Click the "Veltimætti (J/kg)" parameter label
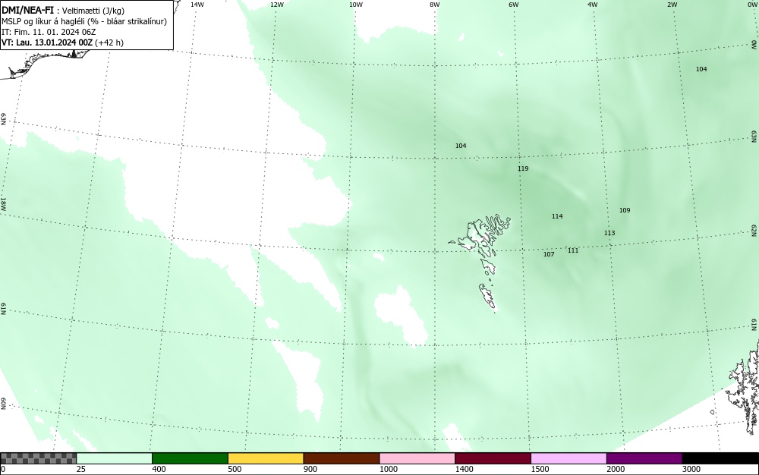Screen dimensions: 759x475 pos(93,11)
